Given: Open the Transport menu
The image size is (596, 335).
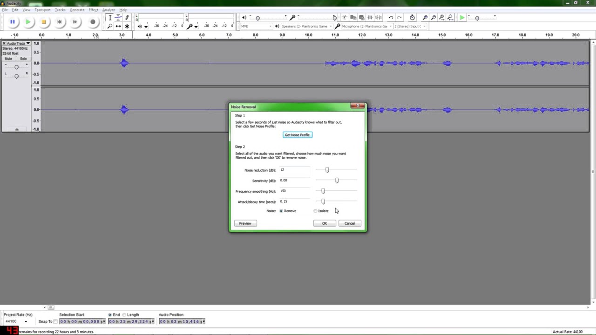Looking at the screenshot, I should tap(43, 10).
